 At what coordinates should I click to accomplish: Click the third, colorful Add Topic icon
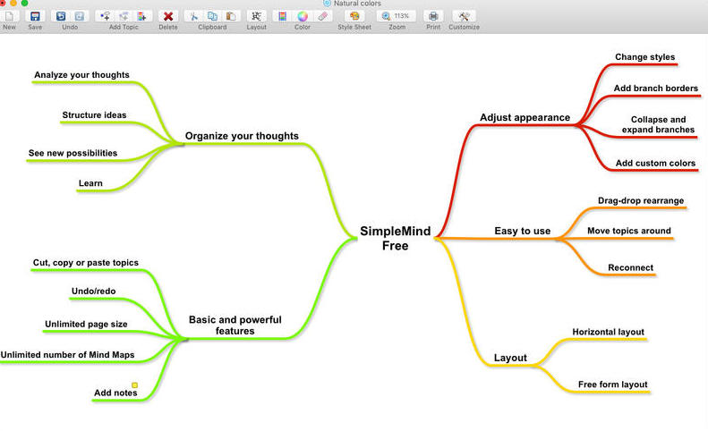point(141,16)
